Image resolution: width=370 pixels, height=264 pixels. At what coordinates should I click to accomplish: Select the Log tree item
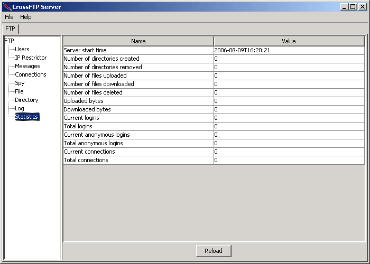coord(20,108)
